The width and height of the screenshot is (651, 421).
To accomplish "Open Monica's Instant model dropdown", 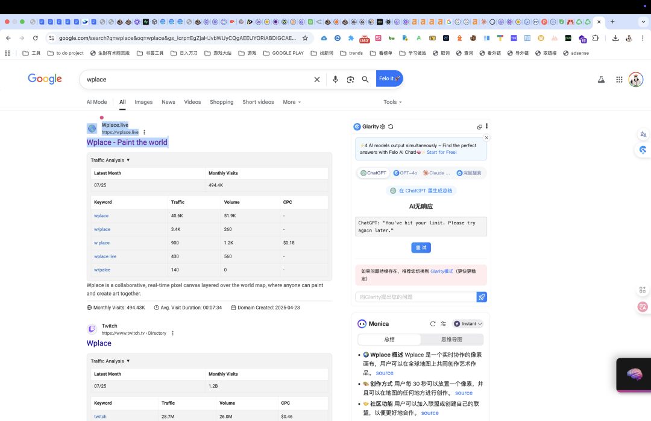I will [x=468, y=324].
